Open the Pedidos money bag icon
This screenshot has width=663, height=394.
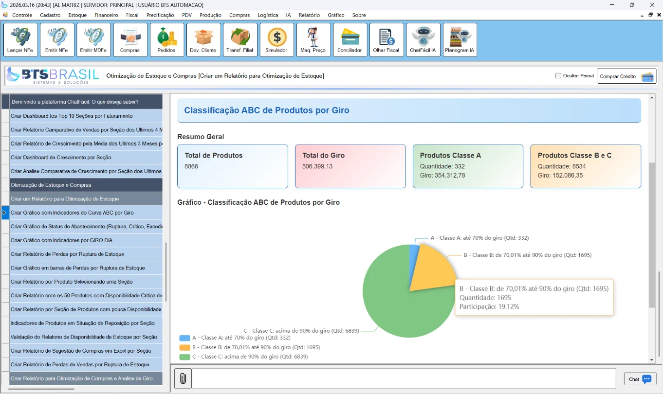(x=167, y=40)
